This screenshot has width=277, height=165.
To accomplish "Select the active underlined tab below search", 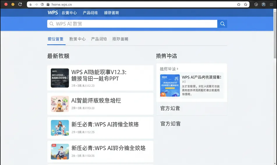I will pos(56,39).
